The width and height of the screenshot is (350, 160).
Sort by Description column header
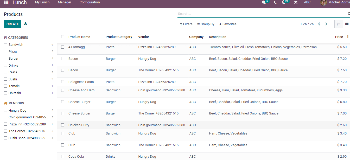(218, 37)
